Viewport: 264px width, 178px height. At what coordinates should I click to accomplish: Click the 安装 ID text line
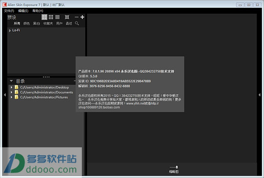[x=114, y=81]
